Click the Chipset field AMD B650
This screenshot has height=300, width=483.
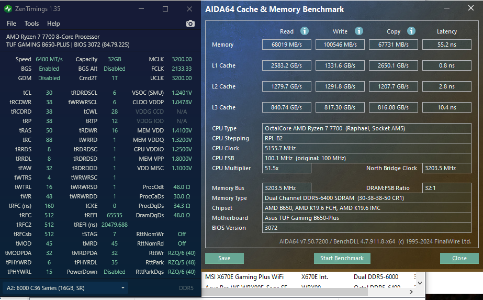(366, 208)
